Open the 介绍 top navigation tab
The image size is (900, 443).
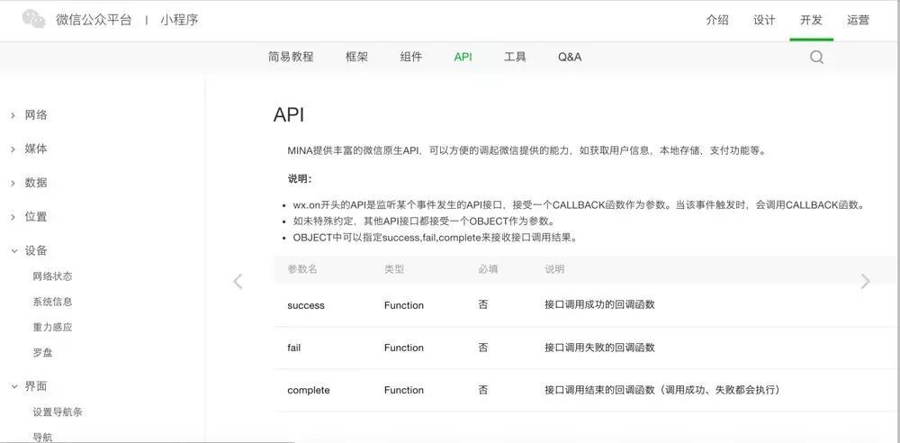(717, 20)
